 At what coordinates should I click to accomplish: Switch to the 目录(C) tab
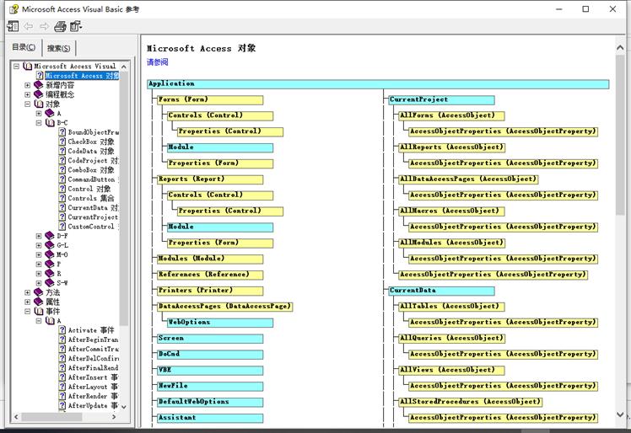point(24,47)
